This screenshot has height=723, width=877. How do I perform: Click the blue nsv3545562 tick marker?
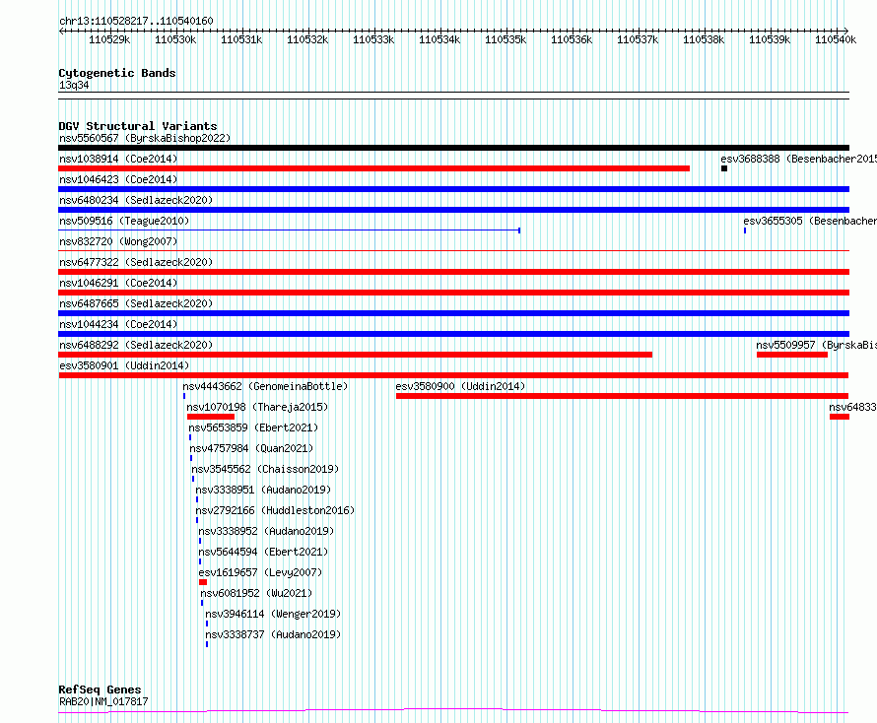point(193,479)
